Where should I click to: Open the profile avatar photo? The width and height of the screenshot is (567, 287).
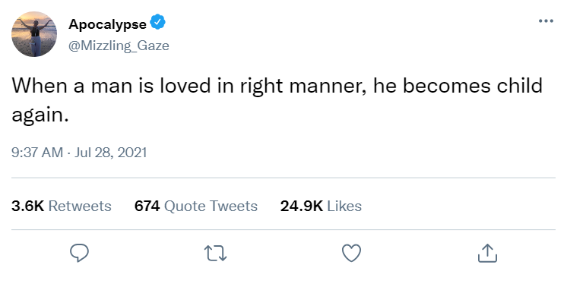click(34, 34)
